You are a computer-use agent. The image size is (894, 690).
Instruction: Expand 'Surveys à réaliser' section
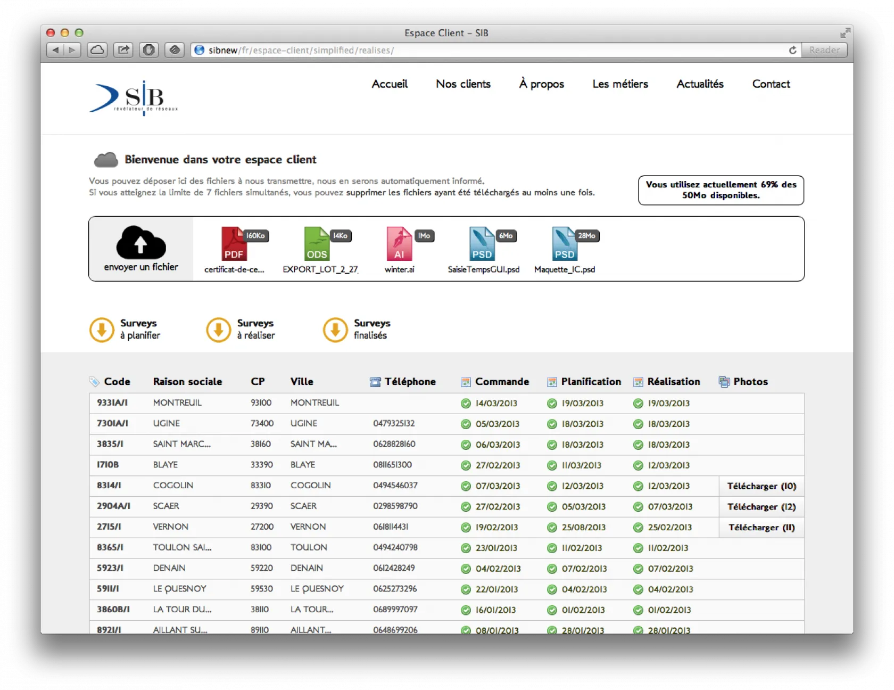pos(219,330)
